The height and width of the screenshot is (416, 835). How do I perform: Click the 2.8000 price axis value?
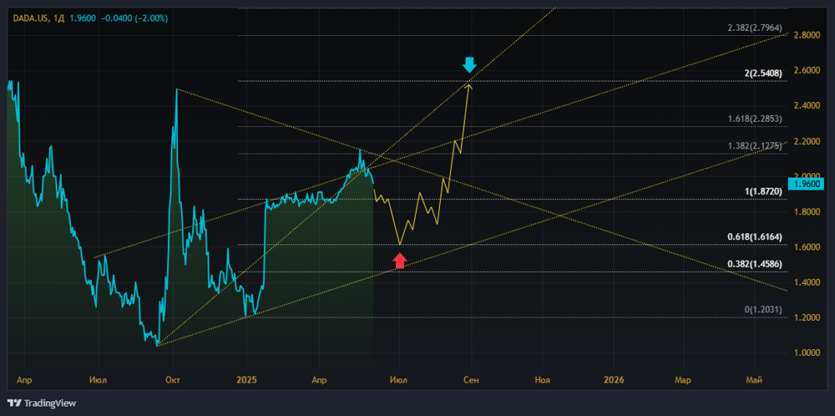tap(806, 35)
